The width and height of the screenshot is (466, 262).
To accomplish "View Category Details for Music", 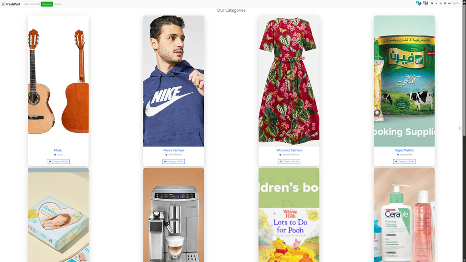I will [58, 161].
